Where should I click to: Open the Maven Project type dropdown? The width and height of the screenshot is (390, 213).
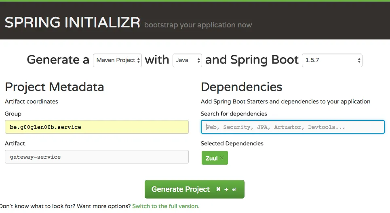pyautogui.click(x=117, y=60)
